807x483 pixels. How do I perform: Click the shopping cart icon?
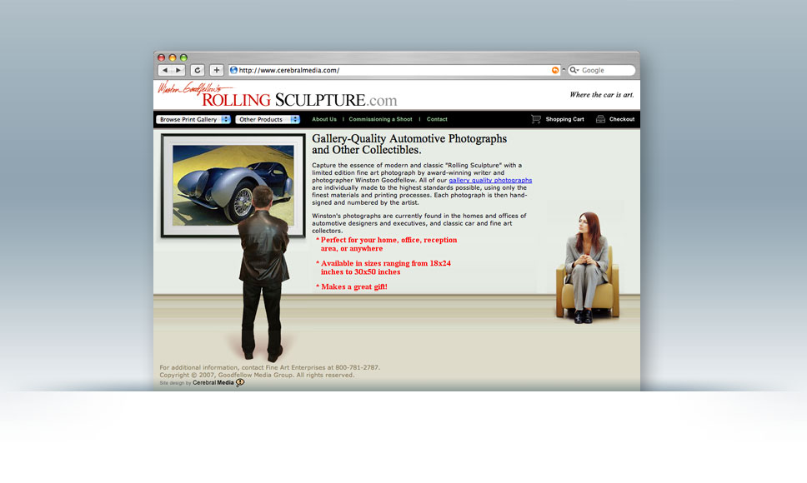(x=536, y=119)
